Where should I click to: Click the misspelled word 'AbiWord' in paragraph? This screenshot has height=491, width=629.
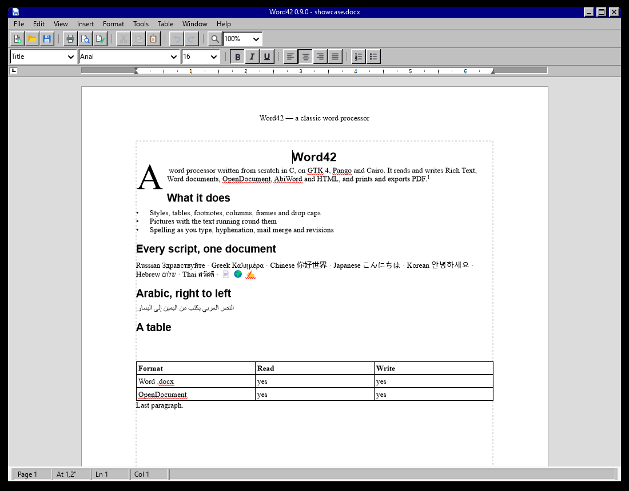coord(288,179)
